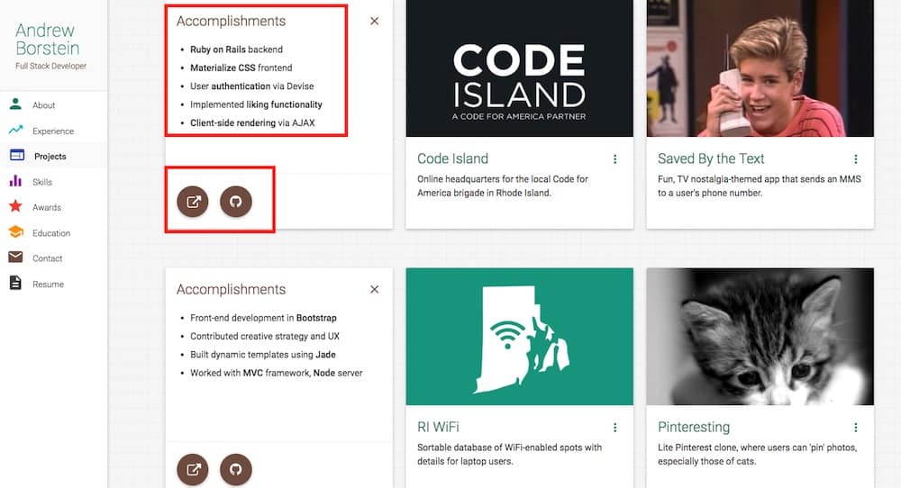Click the Code Island logo image
901x488 pixels.
(520, 68)
